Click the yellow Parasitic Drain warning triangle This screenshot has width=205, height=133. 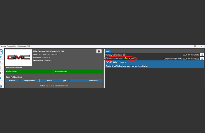125,58
